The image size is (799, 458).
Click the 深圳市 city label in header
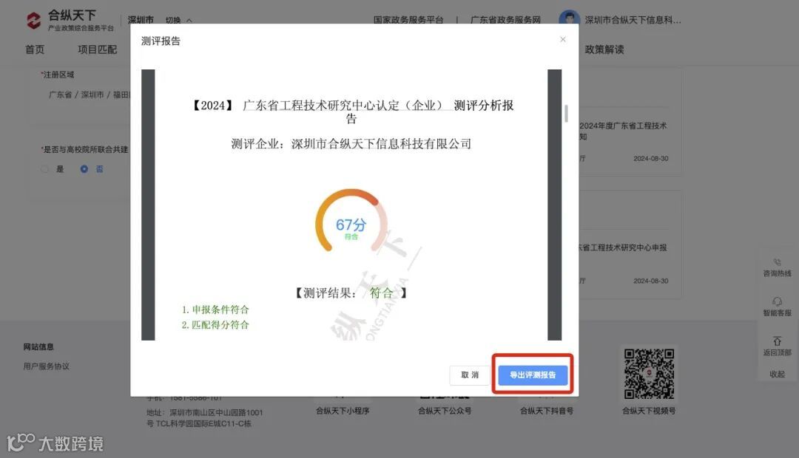point(141,20)
